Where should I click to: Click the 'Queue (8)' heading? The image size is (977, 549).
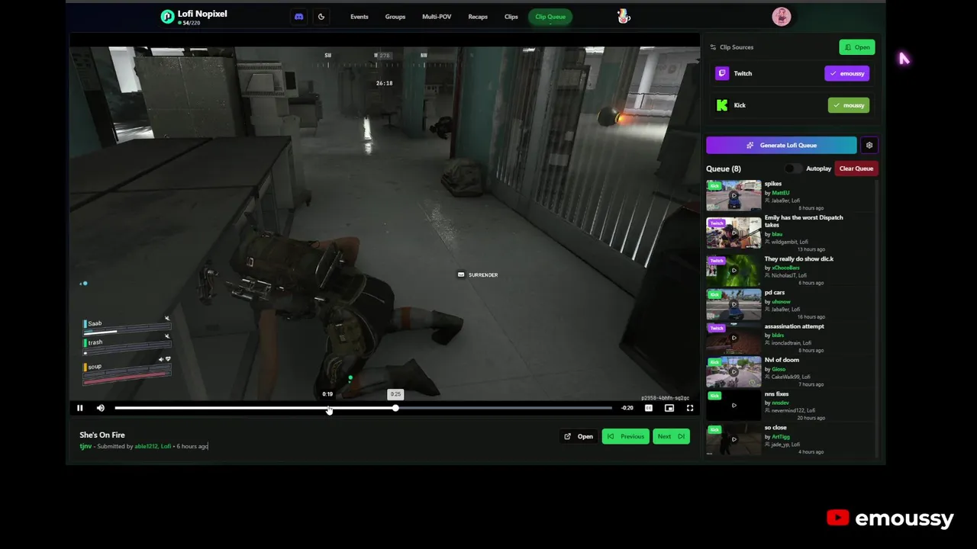point(724,169)
